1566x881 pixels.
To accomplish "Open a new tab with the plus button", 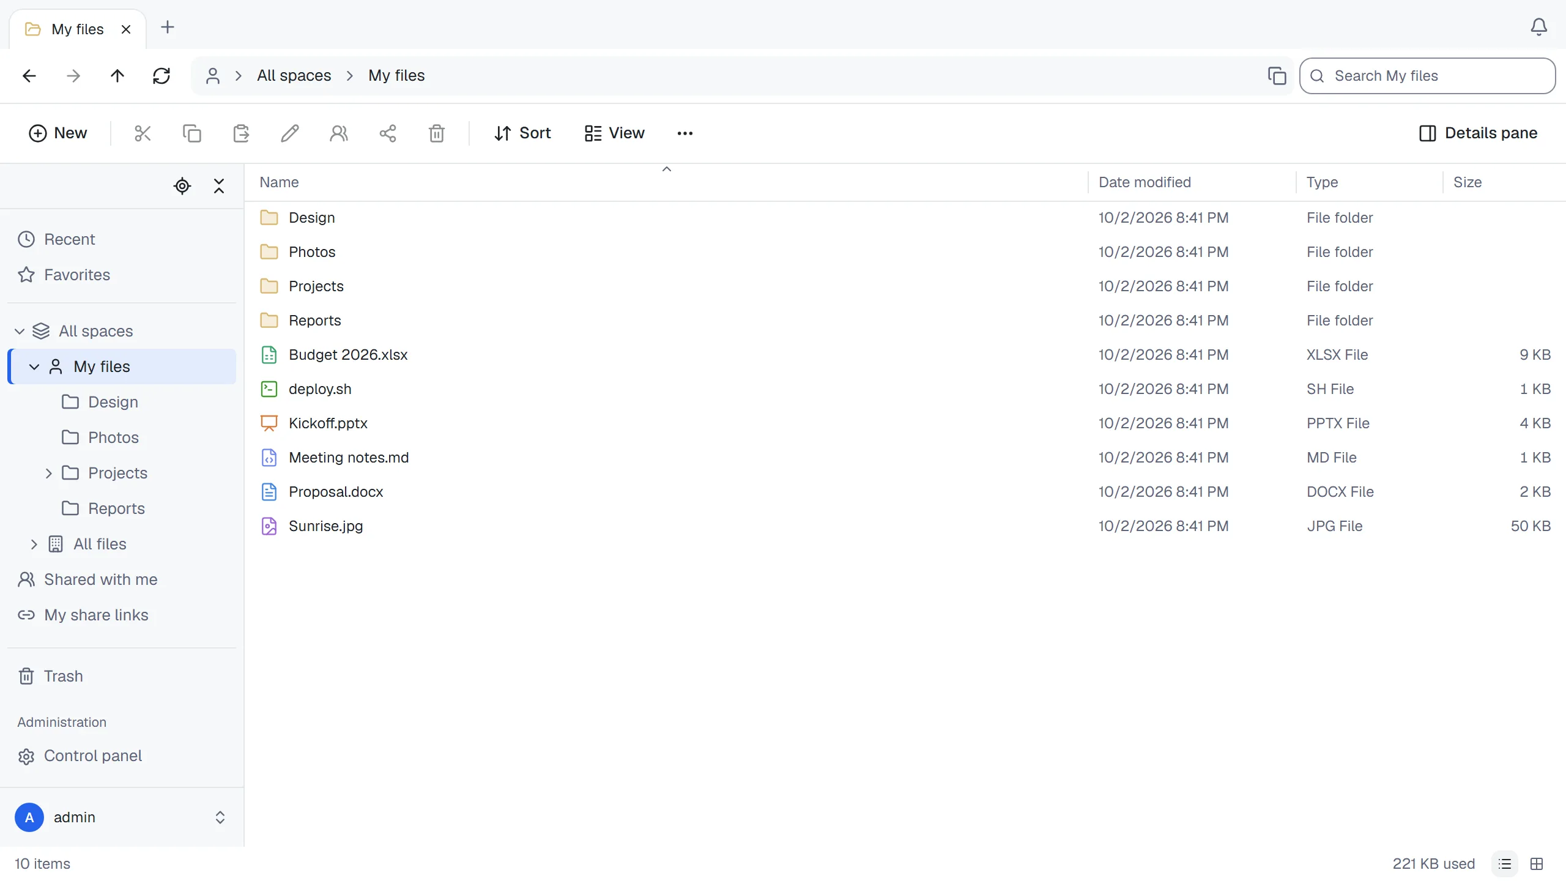I will click(x=168, y=27).
